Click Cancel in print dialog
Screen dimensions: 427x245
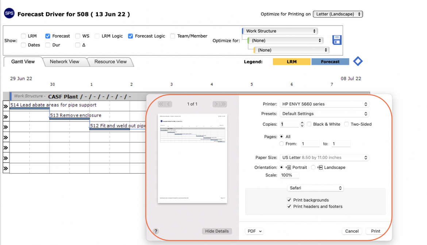(x=352, y=231)
